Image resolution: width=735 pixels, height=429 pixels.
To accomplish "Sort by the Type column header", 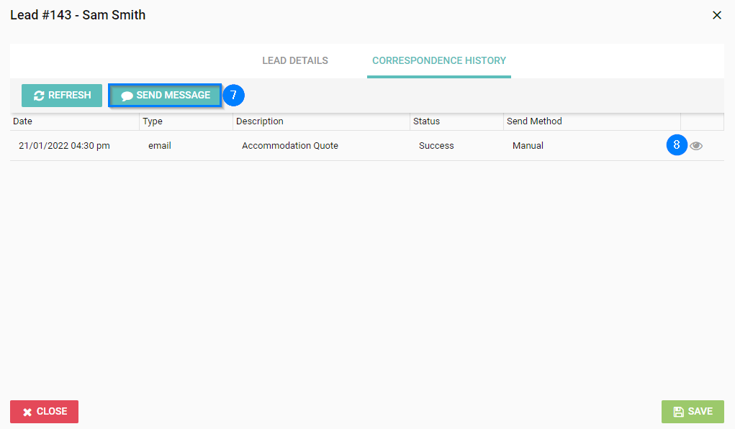I will 153,121.
